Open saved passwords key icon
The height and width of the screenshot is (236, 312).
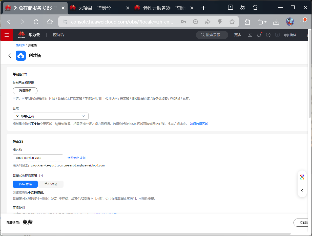tap(183, 22)
